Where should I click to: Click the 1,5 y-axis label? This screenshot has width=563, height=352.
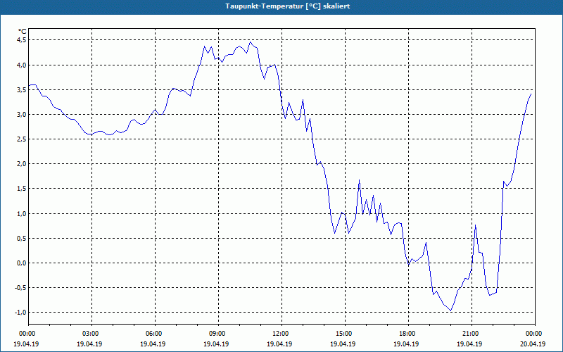pos(22,189)
